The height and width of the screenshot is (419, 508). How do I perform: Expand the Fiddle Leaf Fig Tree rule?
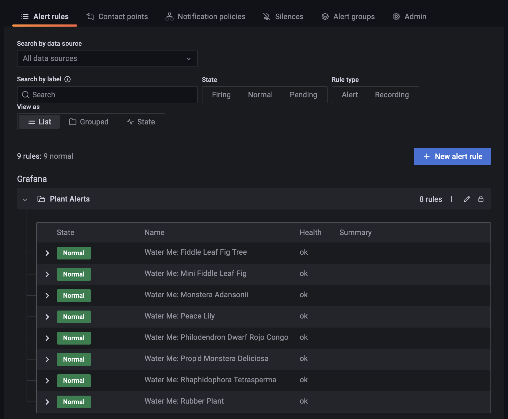(x=47, y=253)
